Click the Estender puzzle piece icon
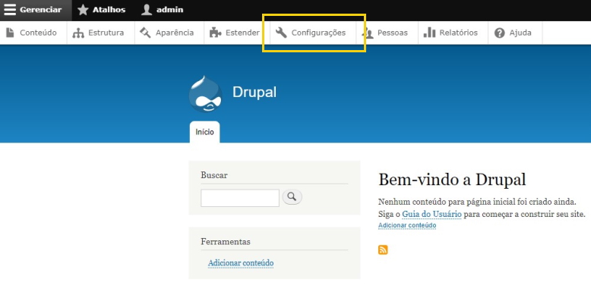The width and height of the screenshot is (591, 298). pyautogui.click(x=215, y=33)
